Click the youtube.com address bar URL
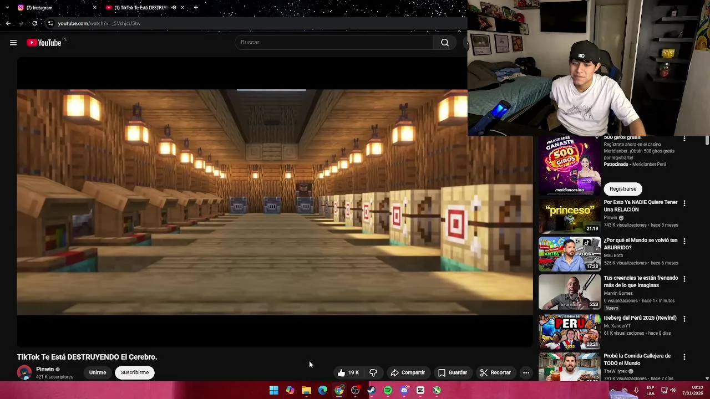This screenshot has width=710, height=399. click(99, 23)
